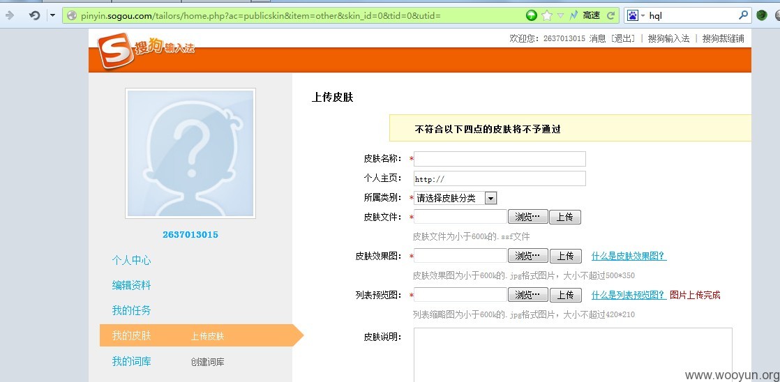780x382 pixels.
Task: Open the 什么是列表预览图? help link
Action: pyautogui.click(x=629, y=295)
